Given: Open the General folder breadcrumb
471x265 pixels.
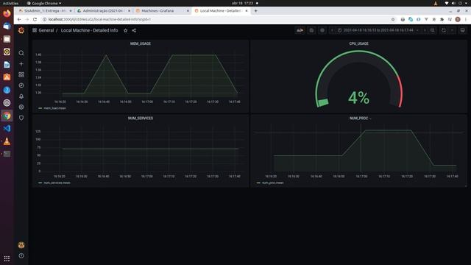Looking at the screenshot, I should click(46, 30).
